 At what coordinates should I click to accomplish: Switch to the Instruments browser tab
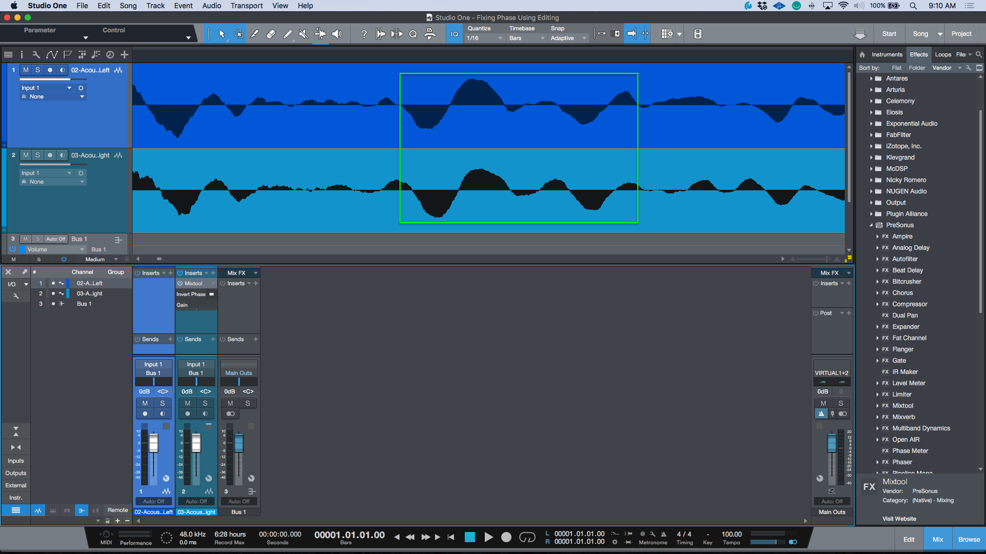coord(887,54)
